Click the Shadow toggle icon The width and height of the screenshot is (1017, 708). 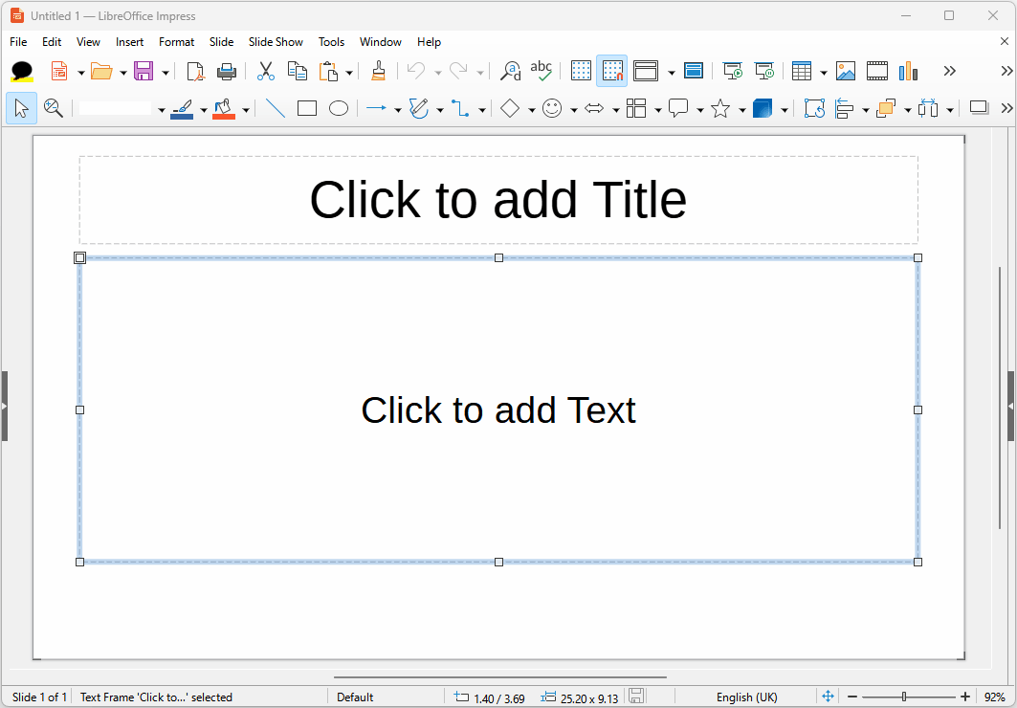978,108
